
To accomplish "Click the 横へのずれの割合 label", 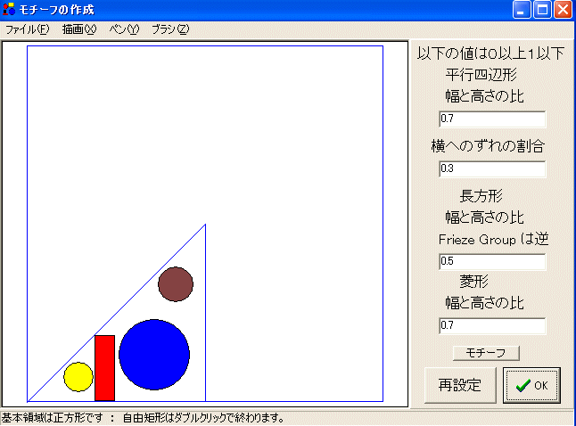I will [488, 146].
